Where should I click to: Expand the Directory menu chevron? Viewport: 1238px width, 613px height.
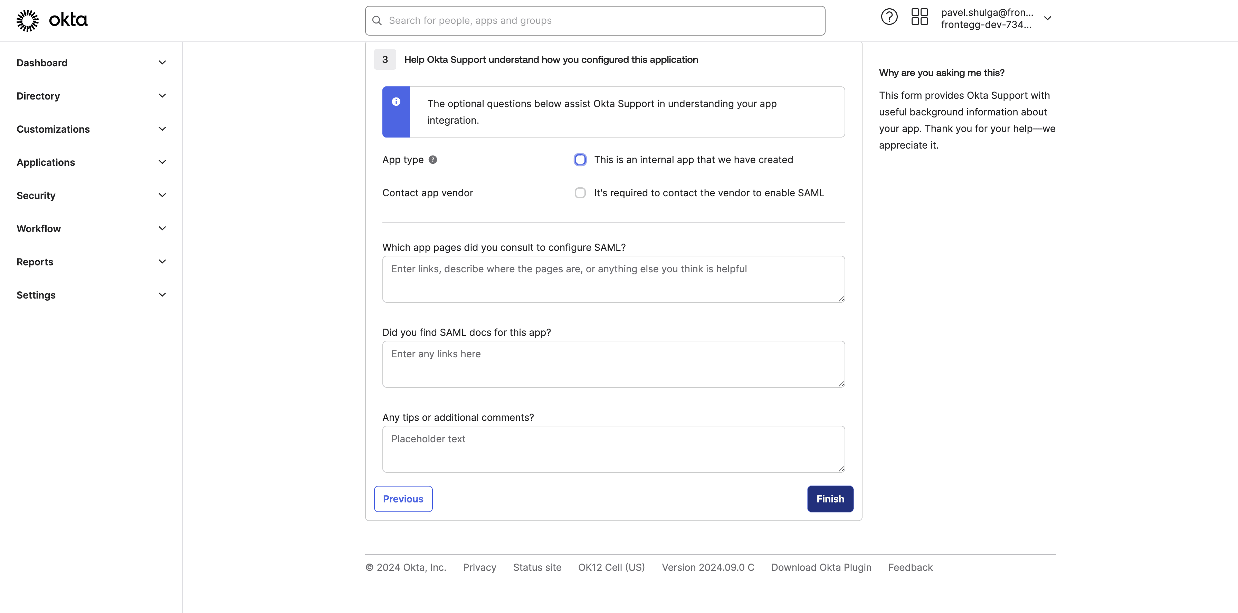click(x=162, y=96)
